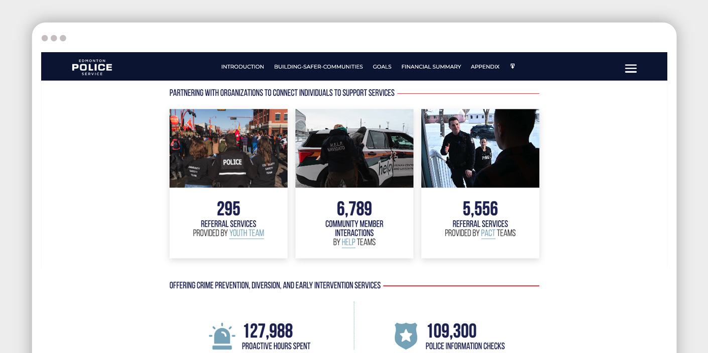Select the 'Police information checks' label
Screen dimensions: 708x353
[465, 346]
